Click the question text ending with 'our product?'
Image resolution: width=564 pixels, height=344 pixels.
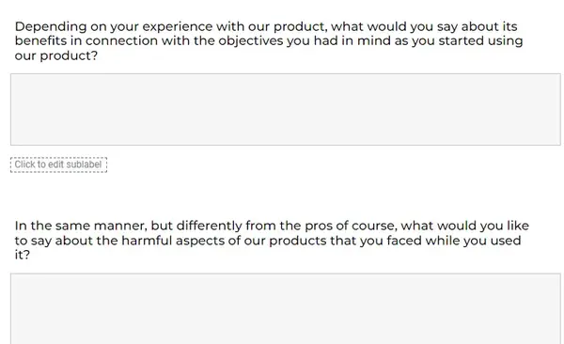point(269,40)
